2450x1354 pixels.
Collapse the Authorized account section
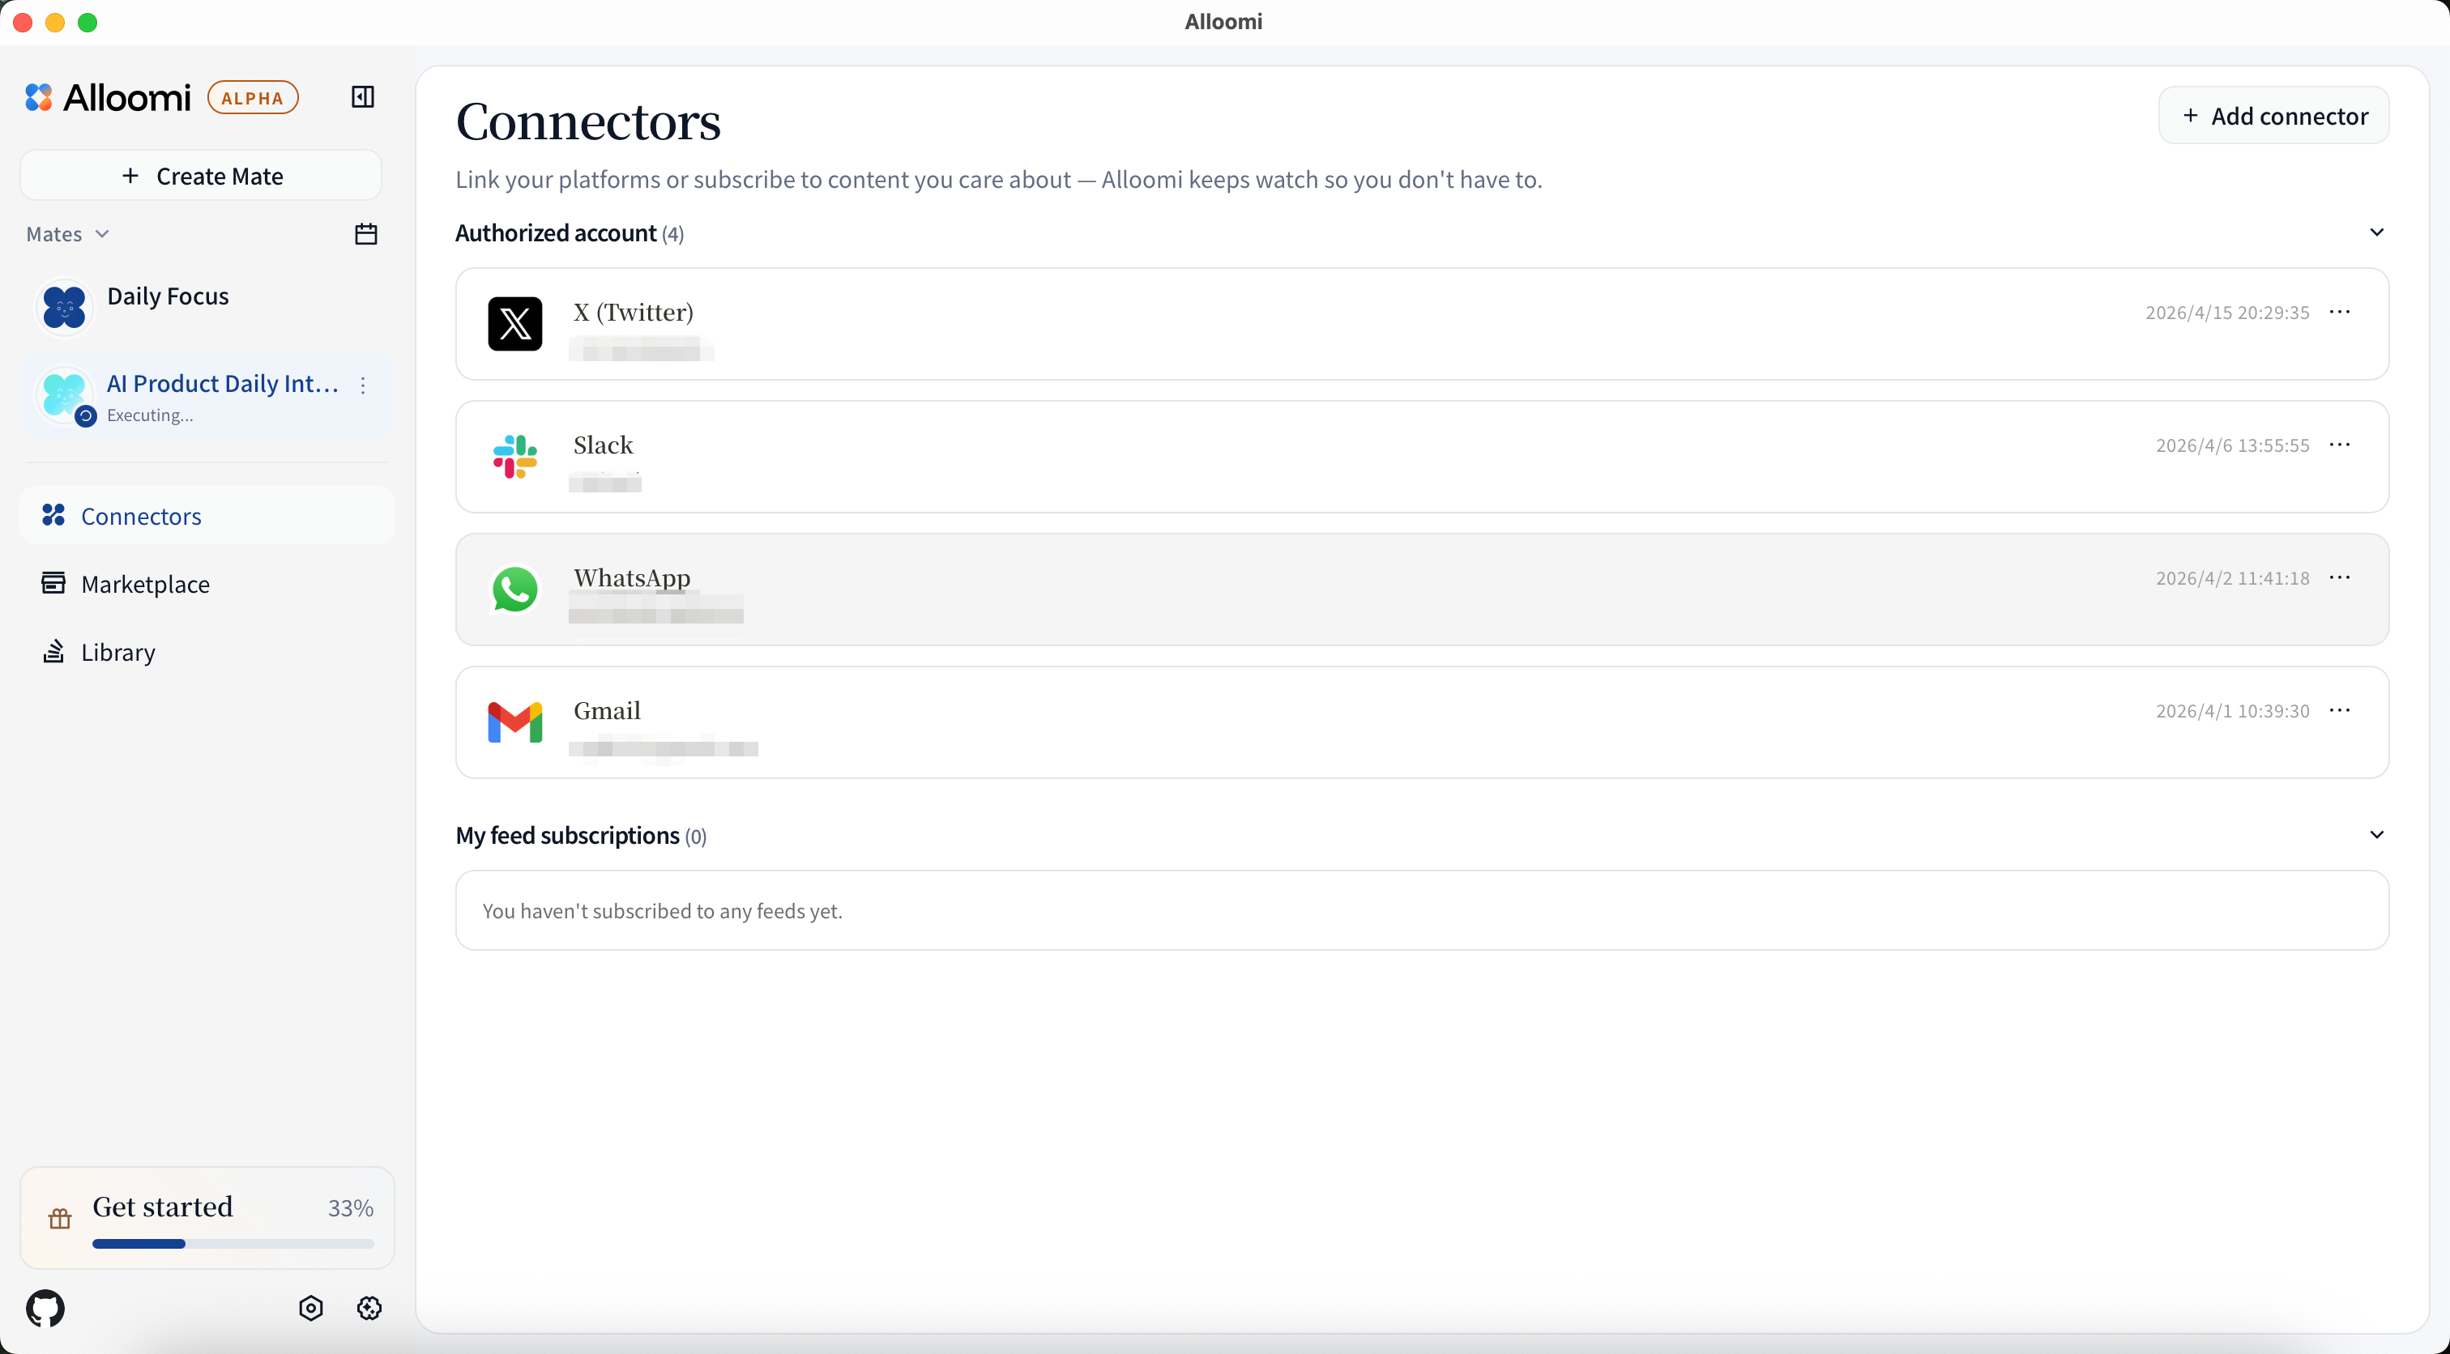pyautogui.click(x=2375, y=233)
